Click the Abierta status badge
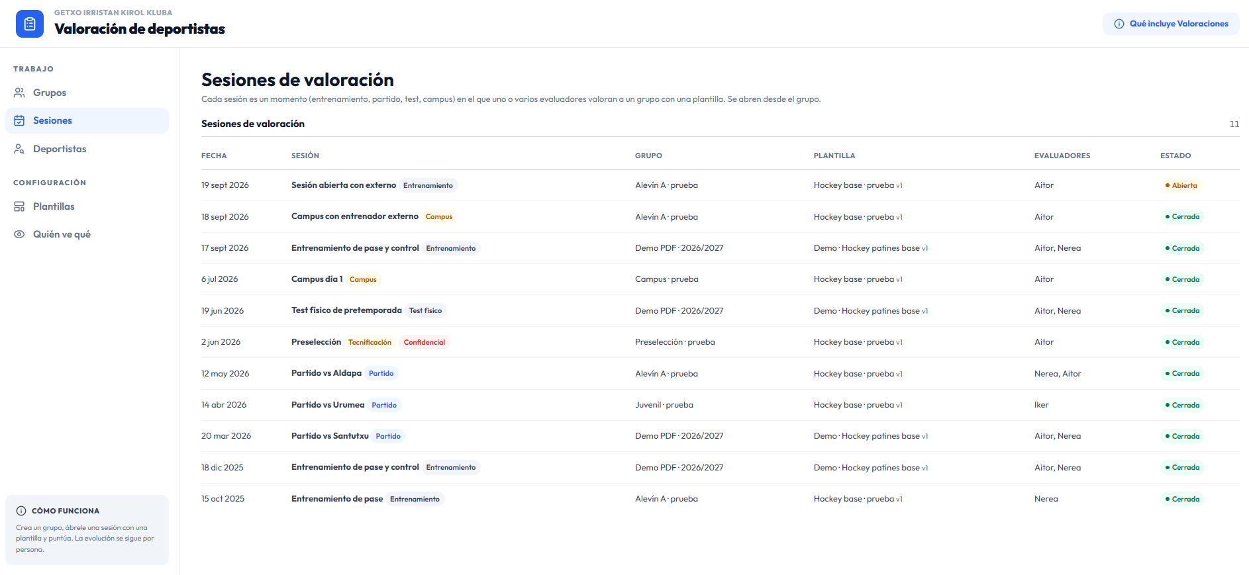The width and height of the screenshot is (1249, 575). (1181, 185)
